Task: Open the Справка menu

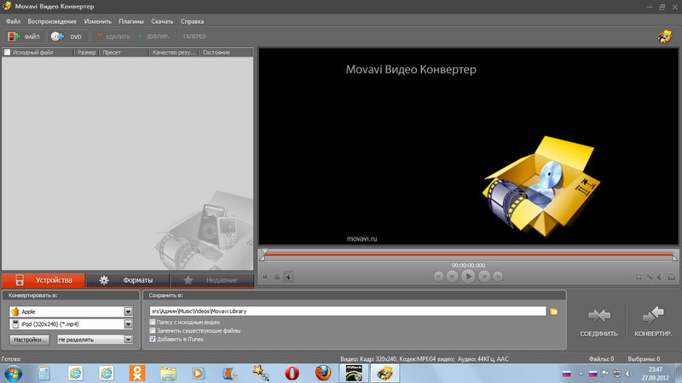Action: [x=192, y=21]
